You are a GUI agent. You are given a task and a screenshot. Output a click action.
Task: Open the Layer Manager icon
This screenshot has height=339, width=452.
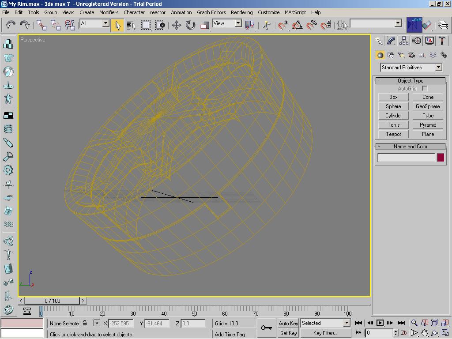(x=443, y=25)
